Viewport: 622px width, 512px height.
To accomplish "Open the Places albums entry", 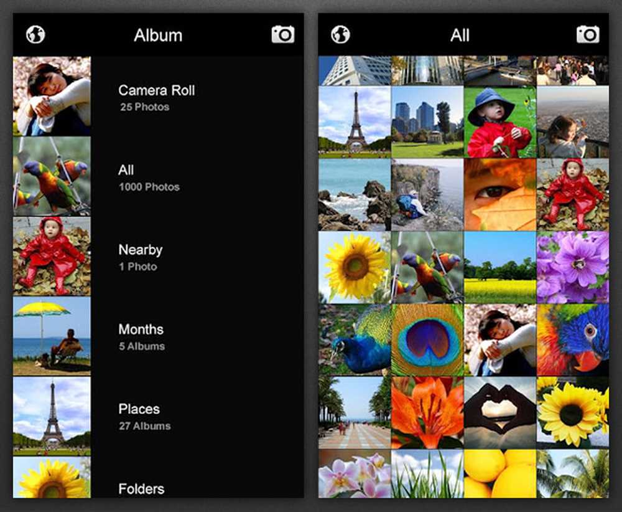I will click(x=158, y=416).
